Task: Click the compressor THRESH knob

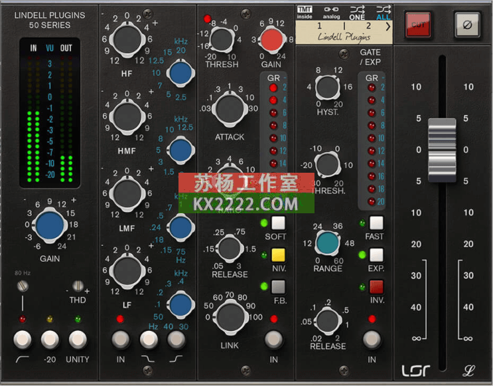Action: (222, 40)
